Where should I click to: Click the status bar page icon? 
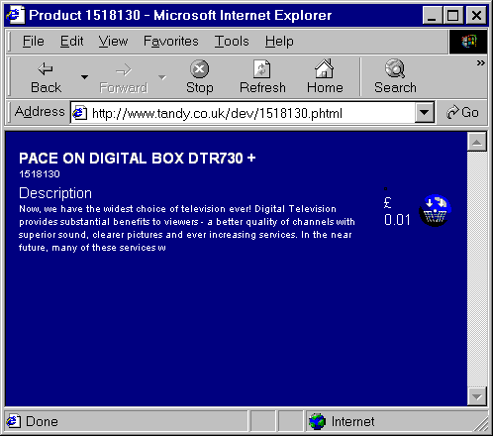point(13,421)
